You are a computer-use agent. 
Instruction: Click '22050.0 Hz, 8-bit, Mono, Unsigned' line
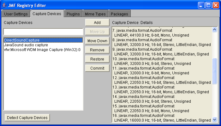tap(152, 111)
